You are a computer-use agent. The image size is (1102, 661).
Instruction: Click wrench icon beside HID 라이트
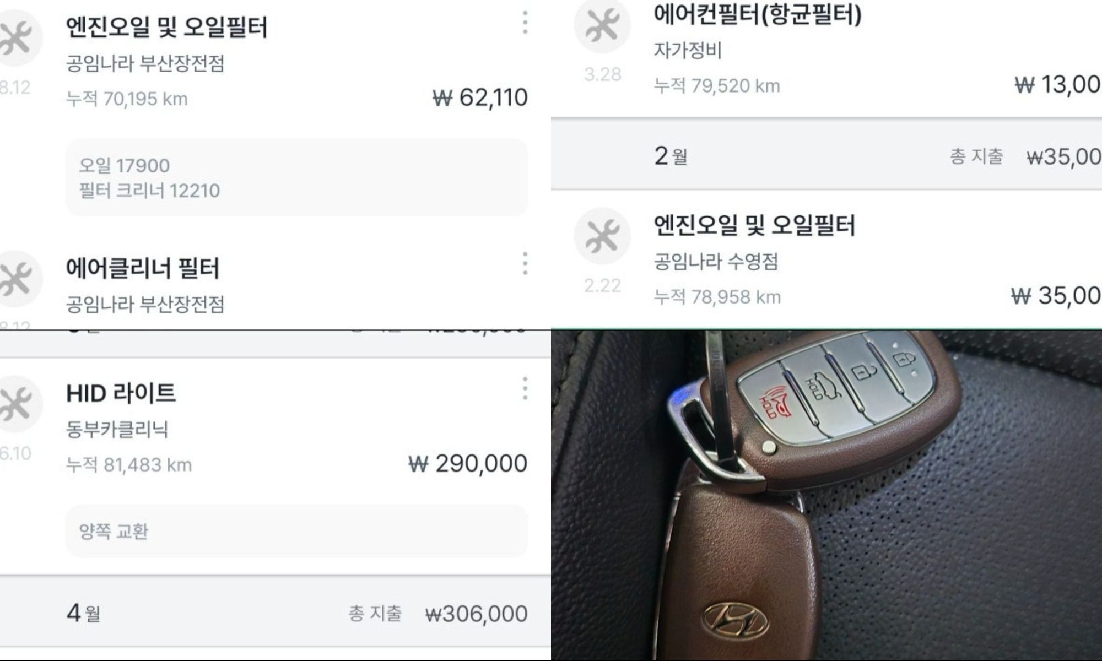point(17,404)
